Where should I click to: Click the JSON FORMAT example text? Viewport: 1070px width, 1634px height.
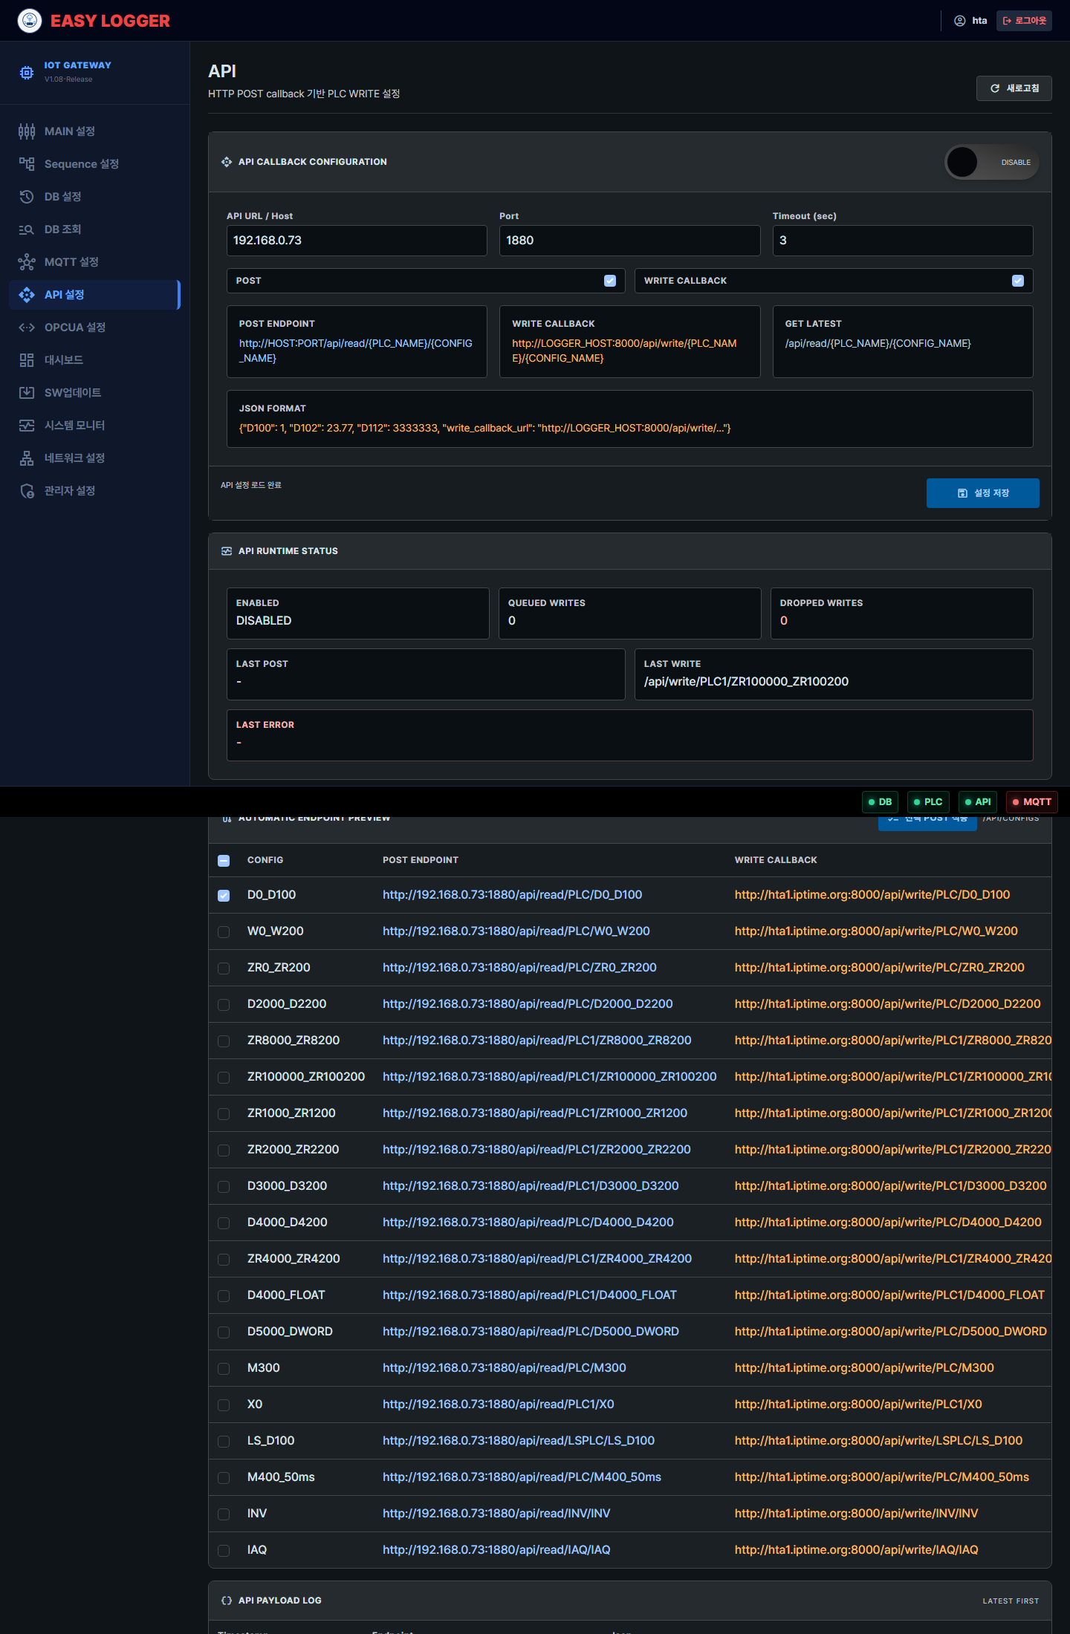[x=484, y=429]
